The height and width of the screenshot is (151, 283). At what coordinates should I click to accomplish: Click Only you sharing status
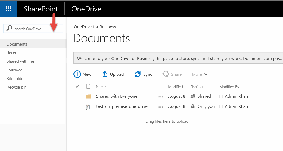[x=206, y=106]
